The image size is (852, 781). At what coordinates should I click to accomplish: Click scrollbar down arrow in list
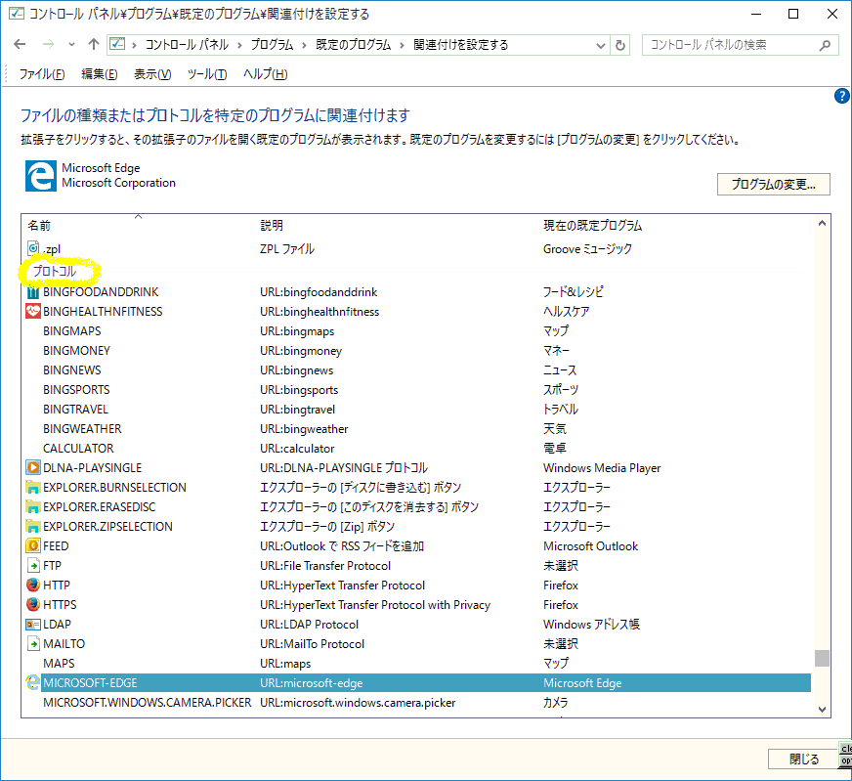822,710
